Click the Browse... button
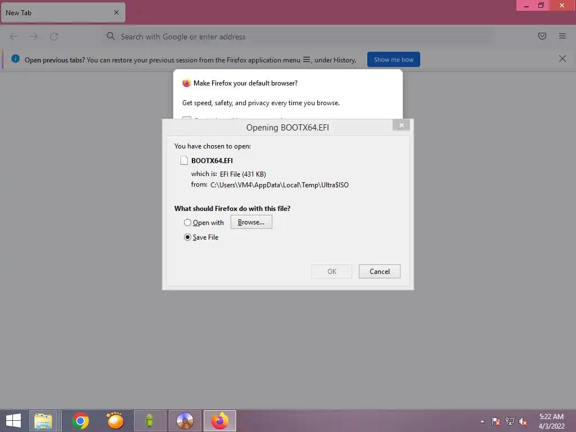This screenshot has height=432, width=576. (251, 222)
